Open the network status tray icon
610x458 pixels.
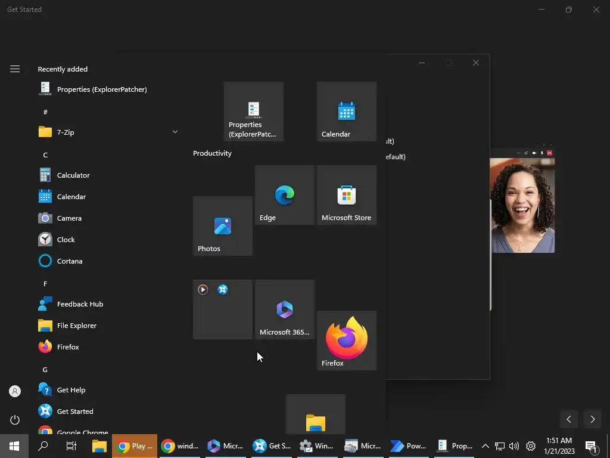pyautogui.click(x=500, y=446)
